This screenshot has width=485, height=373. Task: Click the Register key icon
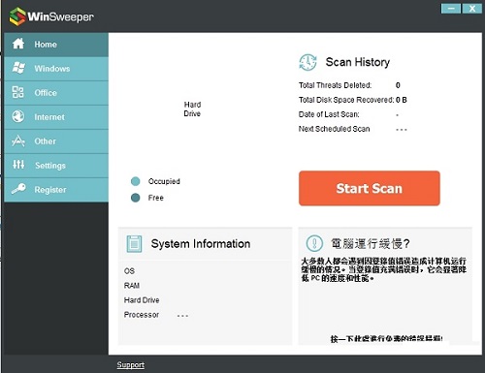[18, 189]
